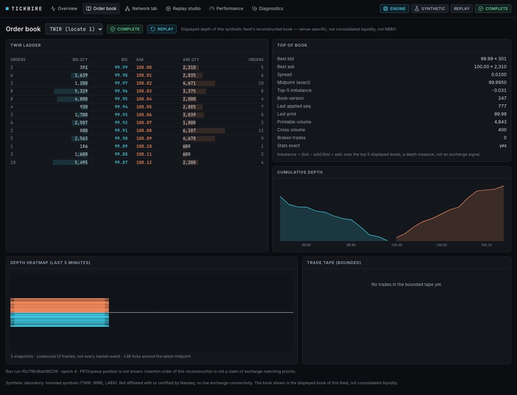The image size is (517, 395).
Task: Click the BID QTY column header
Action: pos(80,60)
